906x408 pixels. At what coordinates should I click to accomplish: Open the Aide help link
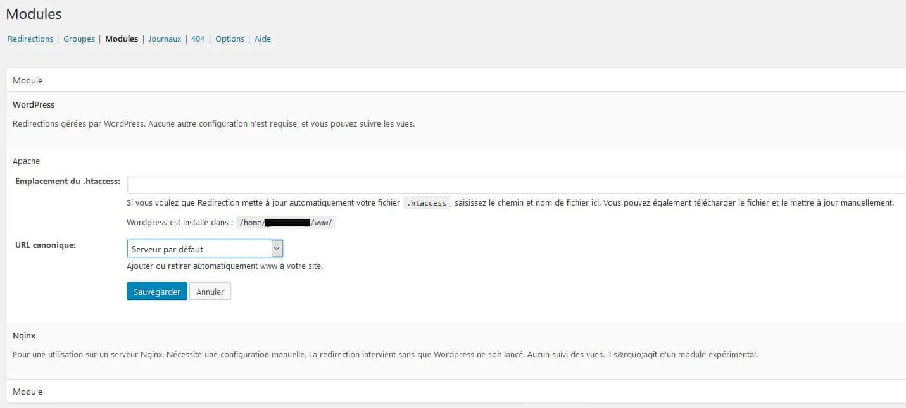coord(263,39)
